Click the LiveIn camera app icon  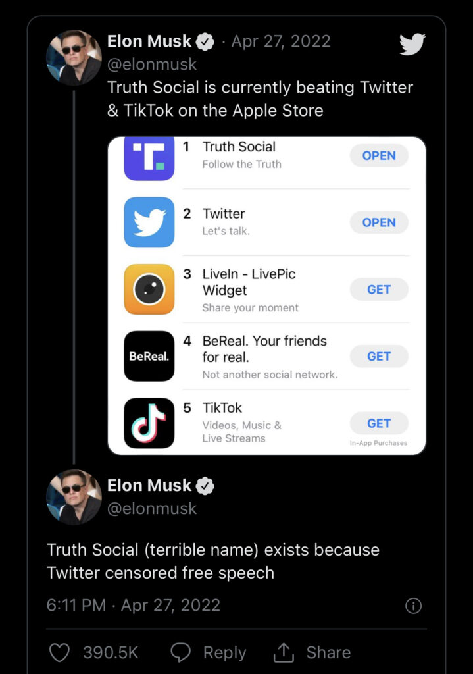[149, 290]
